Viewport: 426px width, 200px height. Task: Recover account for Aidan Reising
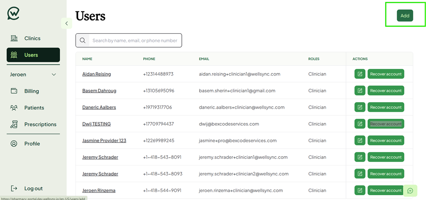tap(386, 74)
